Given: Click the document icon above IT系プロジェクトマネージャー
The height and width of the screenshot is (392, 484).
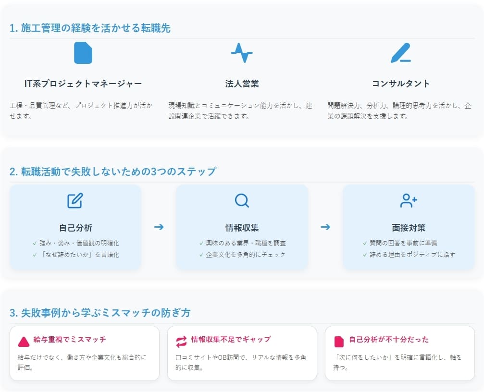Looking at the screenshot, I should coord(83,53).
